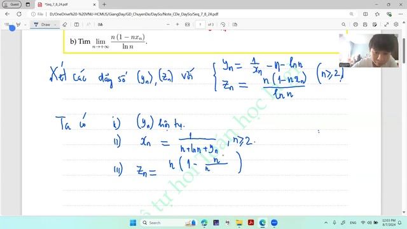The height and width of the screenshot is (229, 407).
Task: Click the ENG language indicator
Action: pos(353,223)
